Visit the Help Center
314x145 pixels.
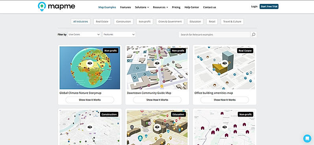click(x=191, y=7)
